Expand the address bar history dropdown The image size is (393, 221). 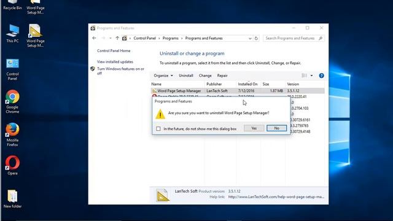click(250, 38)
